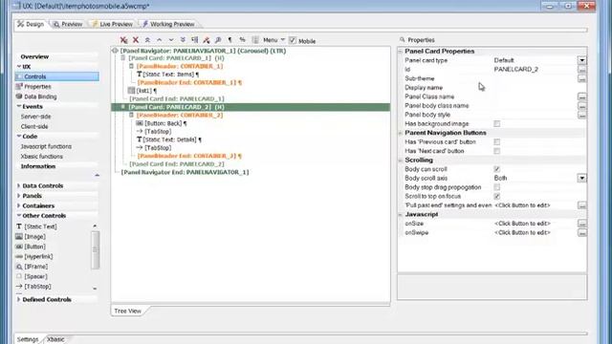Toggle the Mobile checkbox
Screen dimensions: 612x344
pyautogui.click(x=293, y=40)
